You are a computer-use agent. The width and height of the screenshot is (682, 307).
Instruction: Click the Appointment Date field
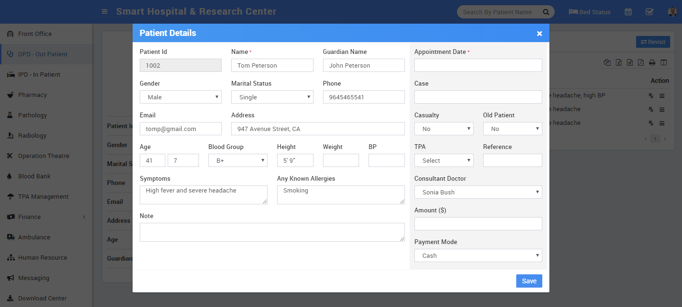[x=478, y=65]
